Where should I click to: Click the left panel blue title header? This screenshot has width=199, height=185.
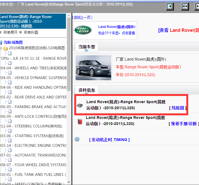pyautogui.click(x=33, y=21)
